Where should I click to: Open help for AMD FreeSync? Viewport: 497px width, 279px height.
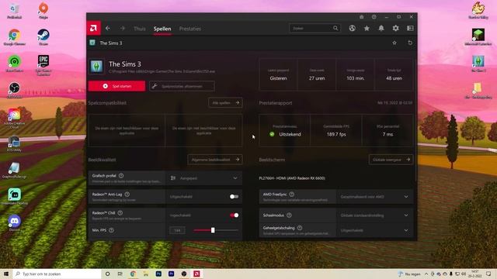[x=292, y=195]
